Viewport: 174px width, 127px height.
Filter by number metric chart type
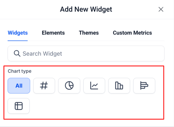[x=44, y=85]
